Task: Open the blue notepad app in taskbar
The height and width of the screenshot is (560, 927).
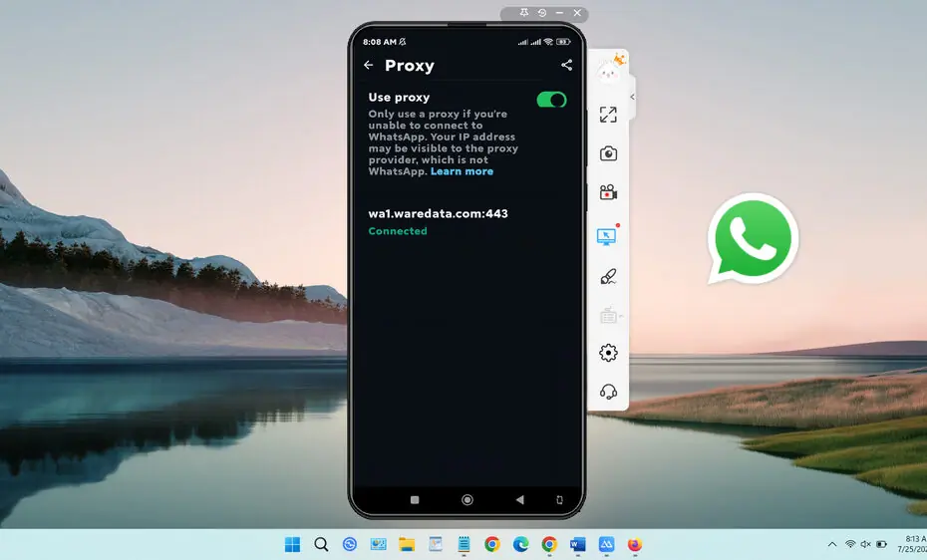Action: pos(463,544)
